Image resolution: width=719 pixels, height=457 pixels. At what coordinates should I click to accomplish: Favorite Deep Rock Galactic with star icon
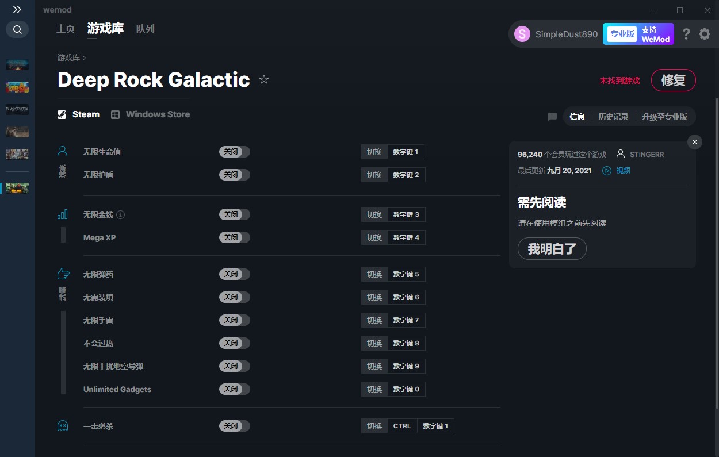click(264, 79)
